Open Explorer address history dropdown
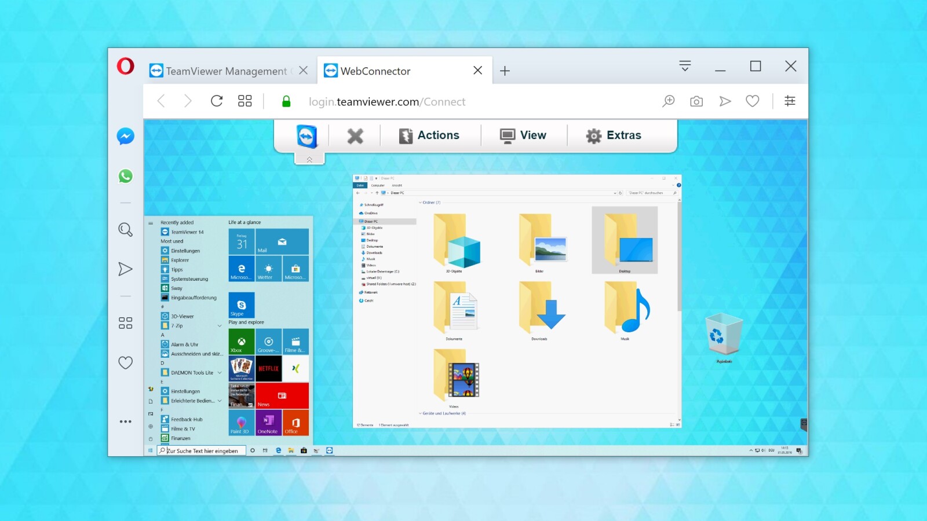The width and height of the screenshot is (927, 521). coord(615,193)
